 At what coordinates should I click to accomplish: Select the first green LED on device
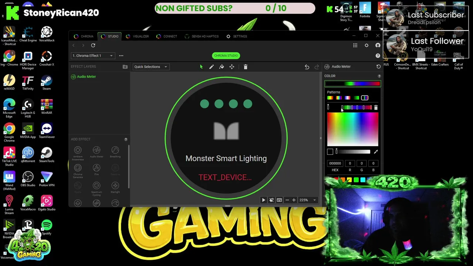(204, 104)
